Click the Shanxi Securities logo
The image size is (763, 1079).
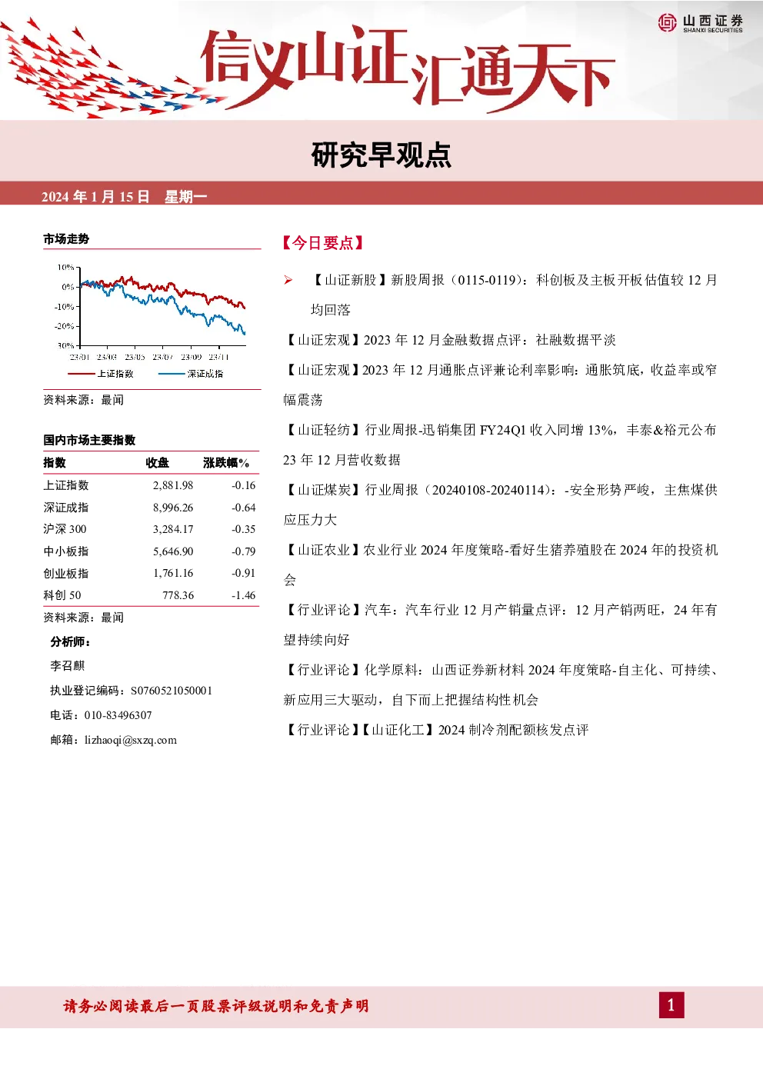701,23
